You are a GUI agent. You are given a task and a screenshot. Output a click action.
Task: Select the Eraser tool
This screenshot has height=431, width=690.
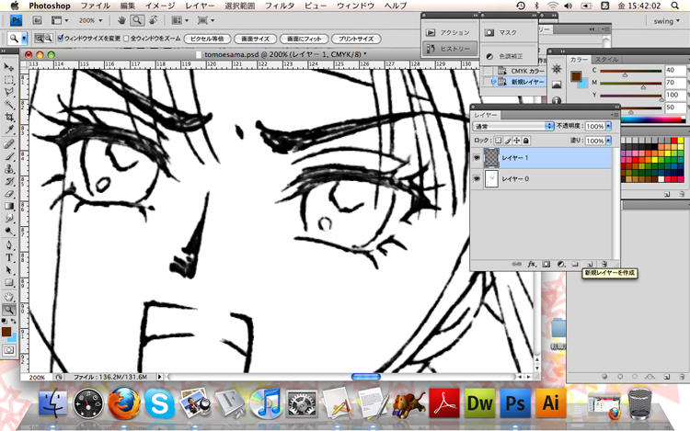click(9, 193)
